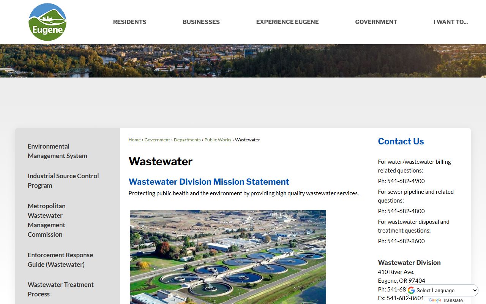Image resolution: width=486 pixels, height=304 pixels.
Task: Open Environmental Management System sidebar link
Action: point(57,151)
